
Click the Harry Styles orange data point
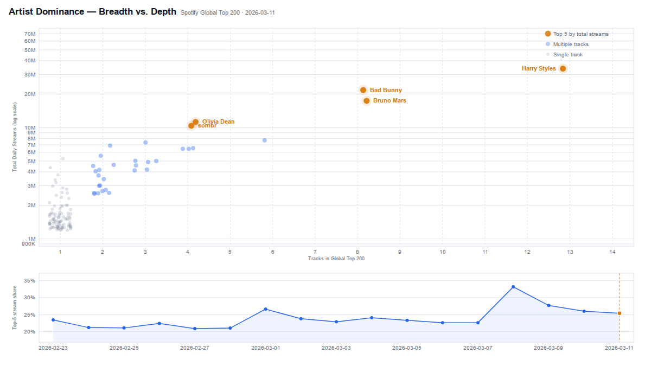click(x=563, y=68)
